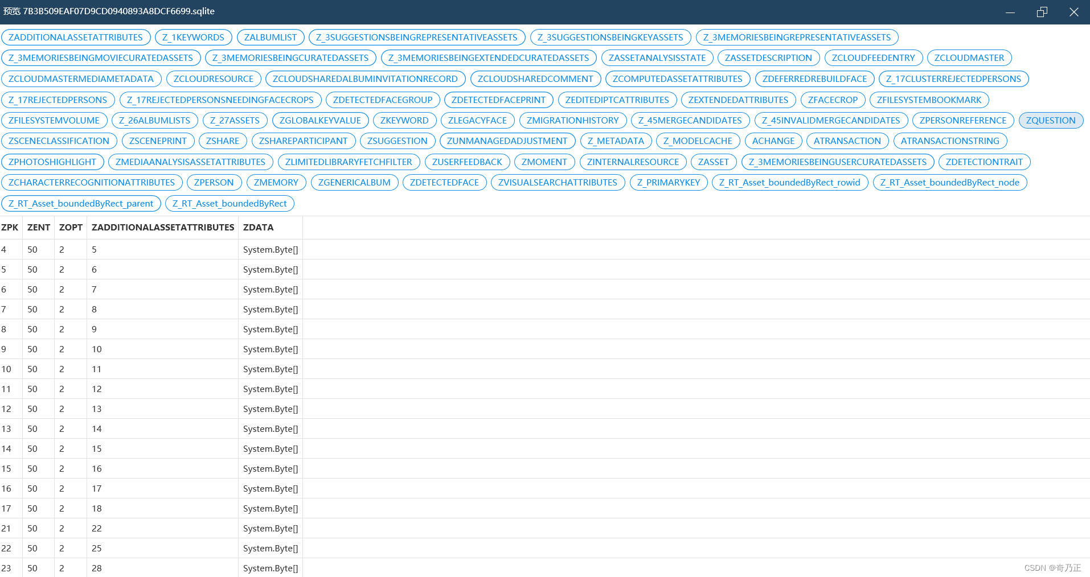The image size is (1090, 577).
Task: Show the ZGENERICALBUM table
Action: [x=354, y=183]
